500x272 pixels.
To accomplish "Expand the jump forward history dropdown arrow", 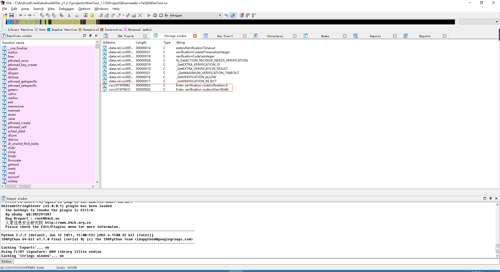I will point(34,15).
